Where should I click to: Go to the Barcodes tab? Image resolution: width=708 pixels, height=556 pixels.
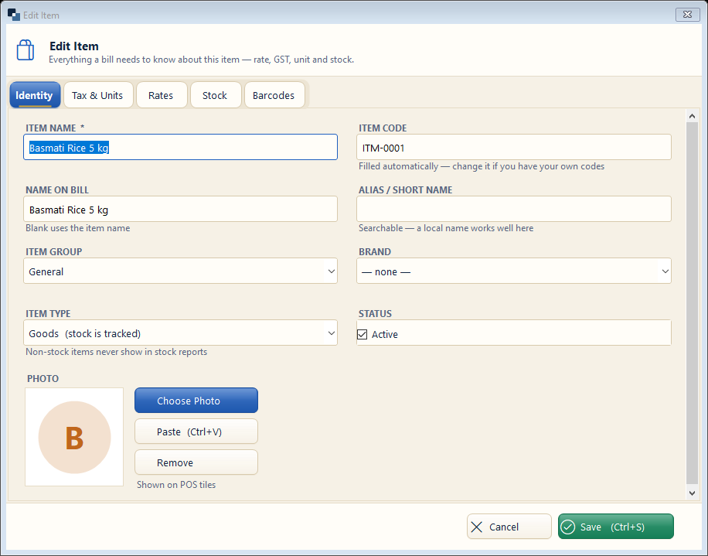[274, 95]
